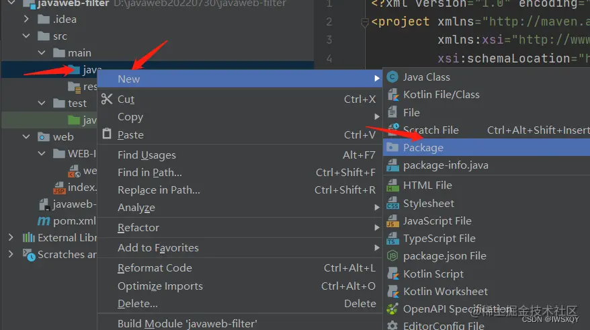Choose Scratch File in New submenu
Viewport: 590px width, 330px height.
point(487,130)
